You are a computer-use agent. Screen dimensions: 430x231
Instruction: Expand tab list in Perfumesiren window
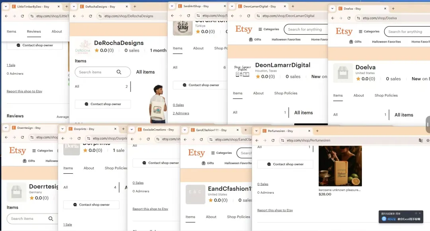[256, 131]
